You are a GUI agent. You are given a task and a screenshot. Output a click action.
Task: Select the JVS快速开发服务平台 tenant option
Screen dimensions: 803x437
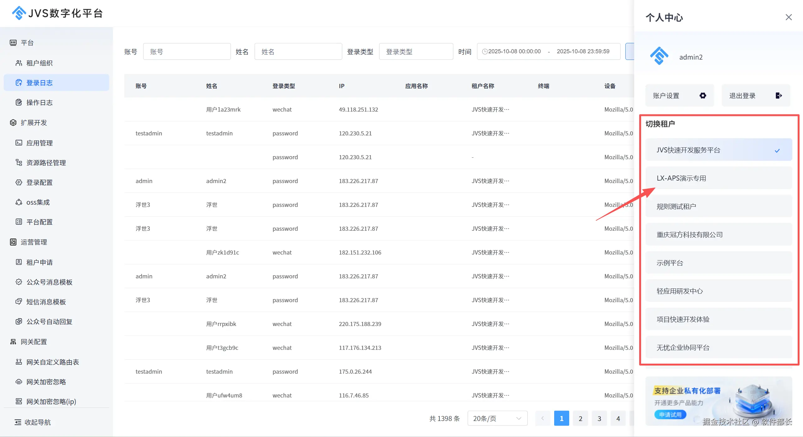click(x=719, y=150)
